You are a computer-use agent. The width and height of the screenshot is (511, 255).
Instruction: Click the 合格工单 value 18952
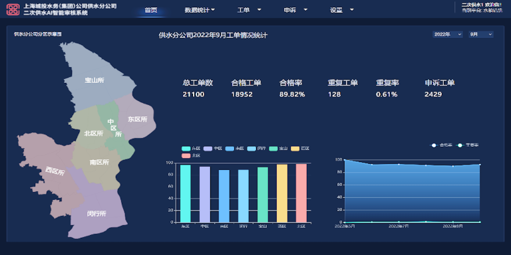point(242,95)
